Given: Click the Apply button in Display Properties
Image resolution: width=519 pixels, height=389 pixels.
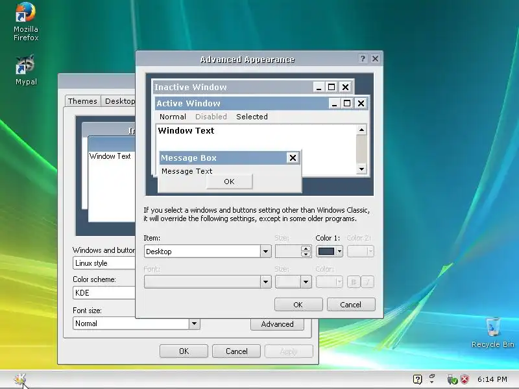Looking at the screenshot, I should (289, 351).
